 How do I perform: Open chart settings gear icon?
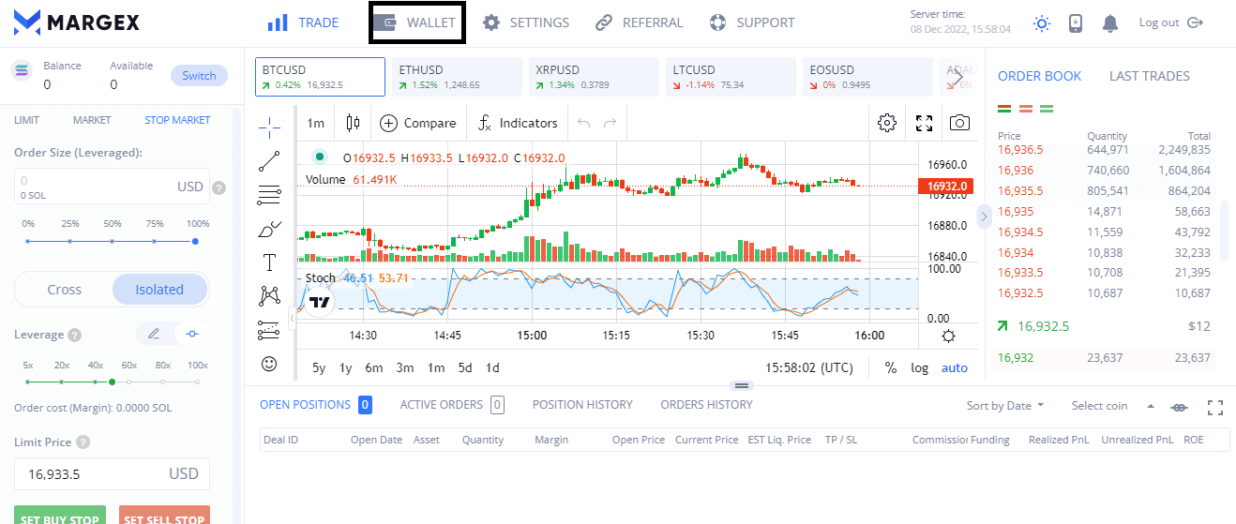pyautogui.click(x=887, y=123)
